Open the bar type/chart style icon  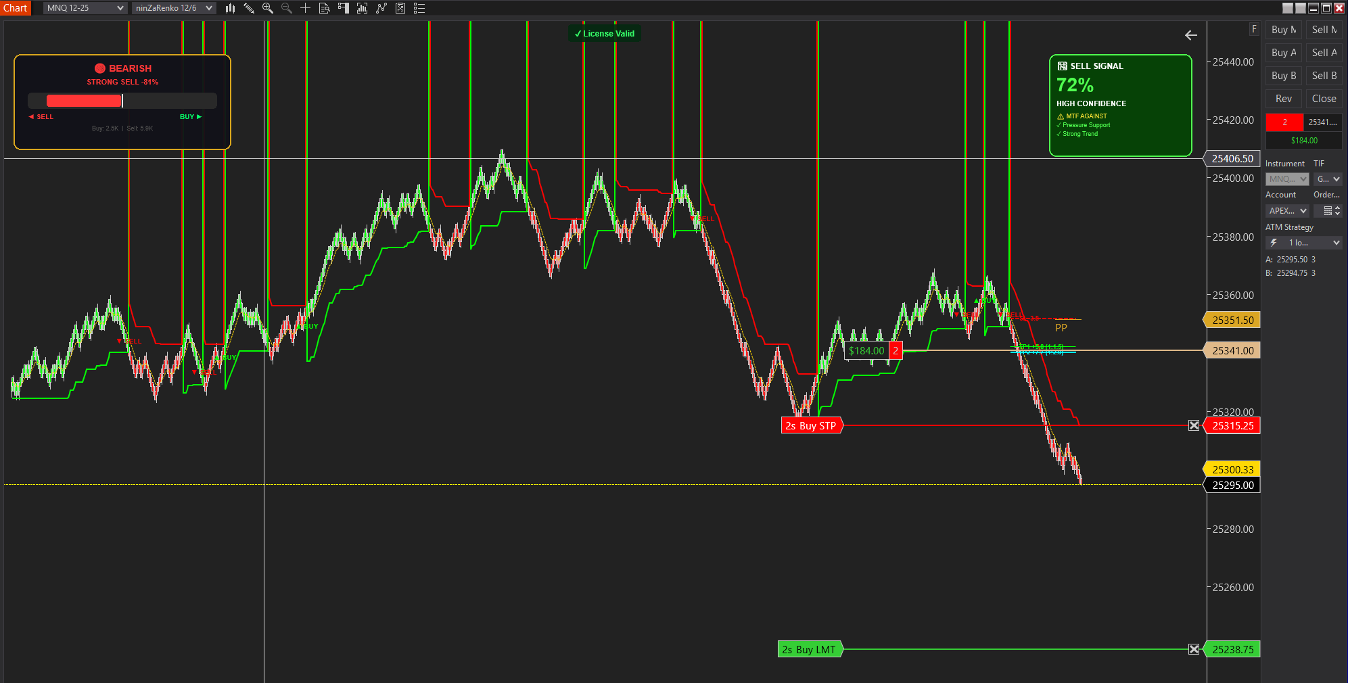coord(231,8)
